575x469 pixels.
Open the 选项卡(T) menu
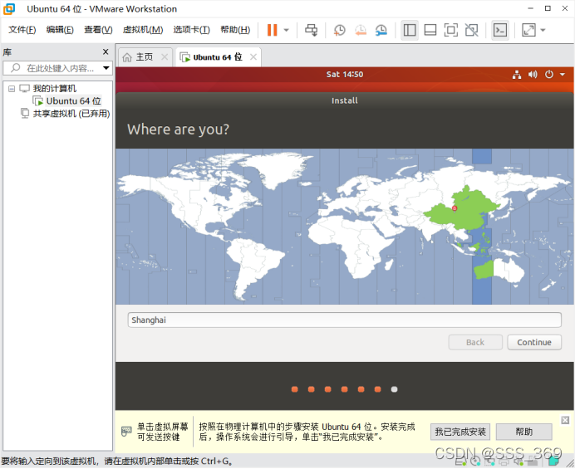[x=191, y=30]
